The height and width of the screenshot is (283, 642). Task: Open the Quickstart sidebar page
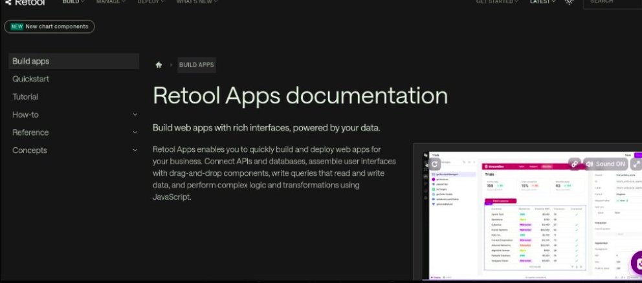[x=30, y=79]
